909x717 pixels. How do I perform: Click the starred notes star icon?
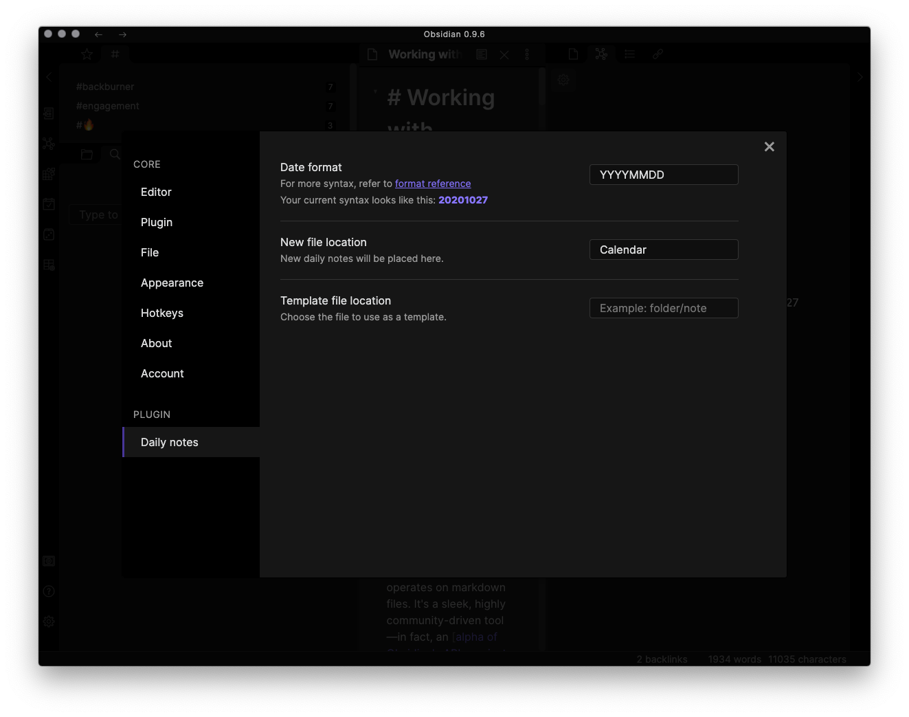click(x=87, y=54)
